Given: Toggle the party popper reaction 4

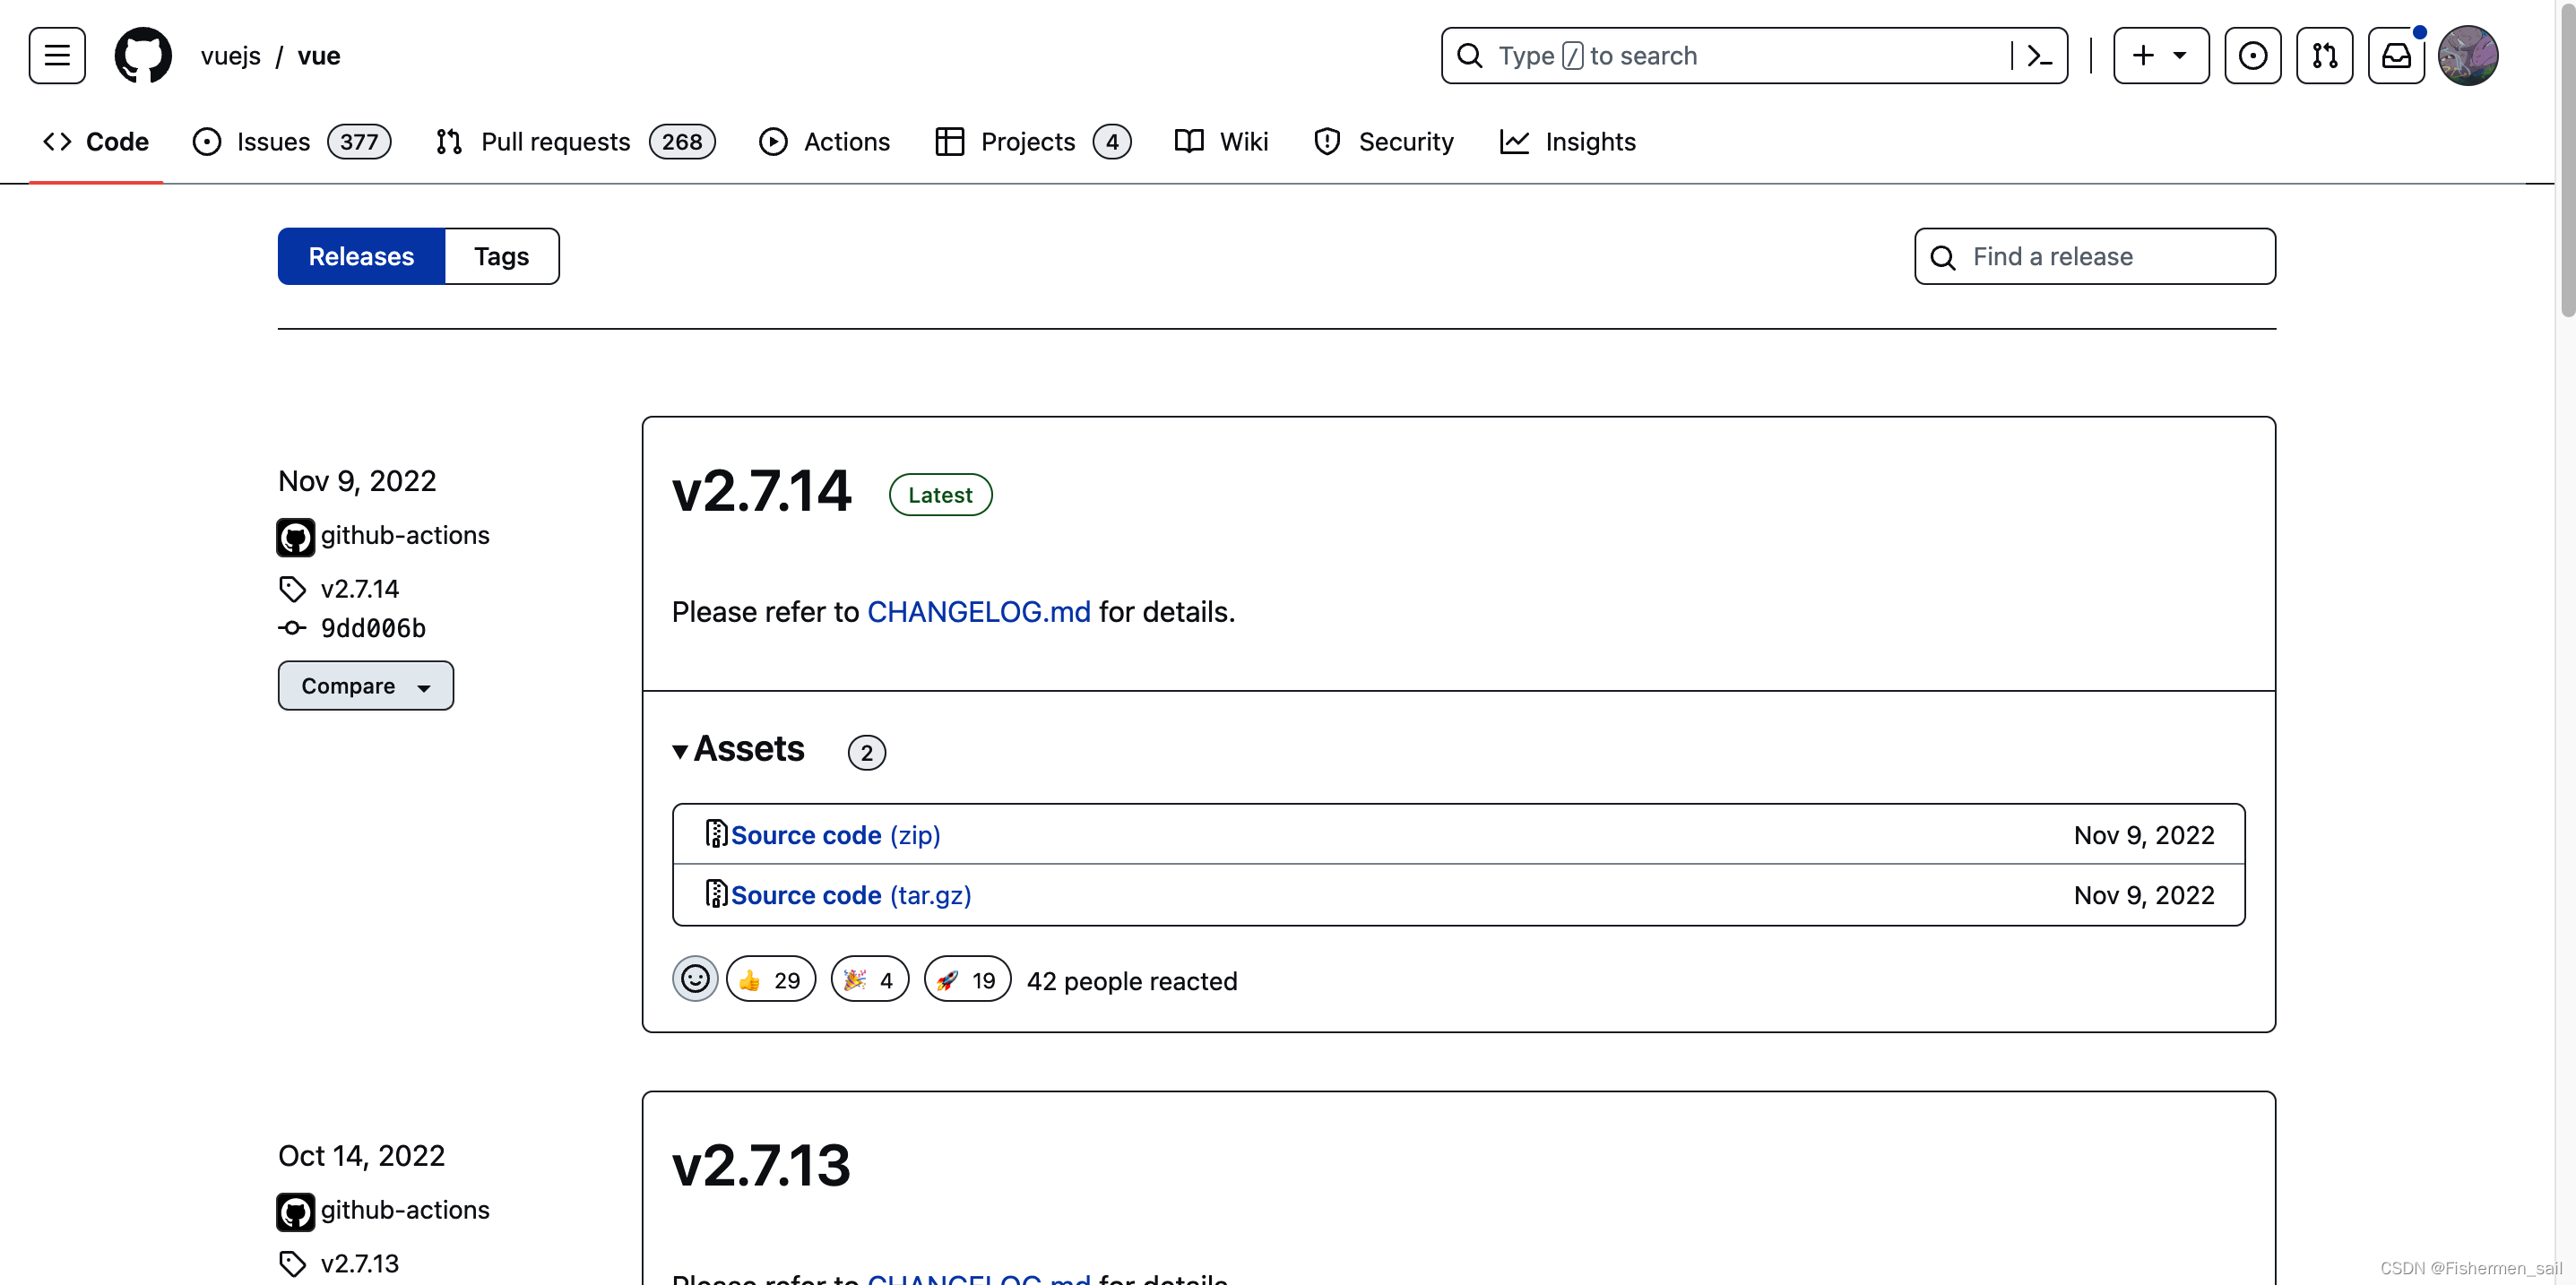Looking at the screenshot, I should point(869,979).
